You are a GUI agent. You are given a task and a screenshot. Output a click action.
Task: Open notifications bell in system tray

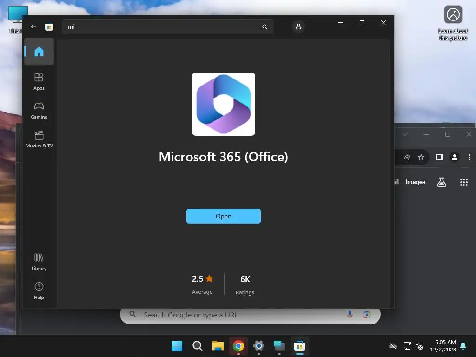point(463,346)
